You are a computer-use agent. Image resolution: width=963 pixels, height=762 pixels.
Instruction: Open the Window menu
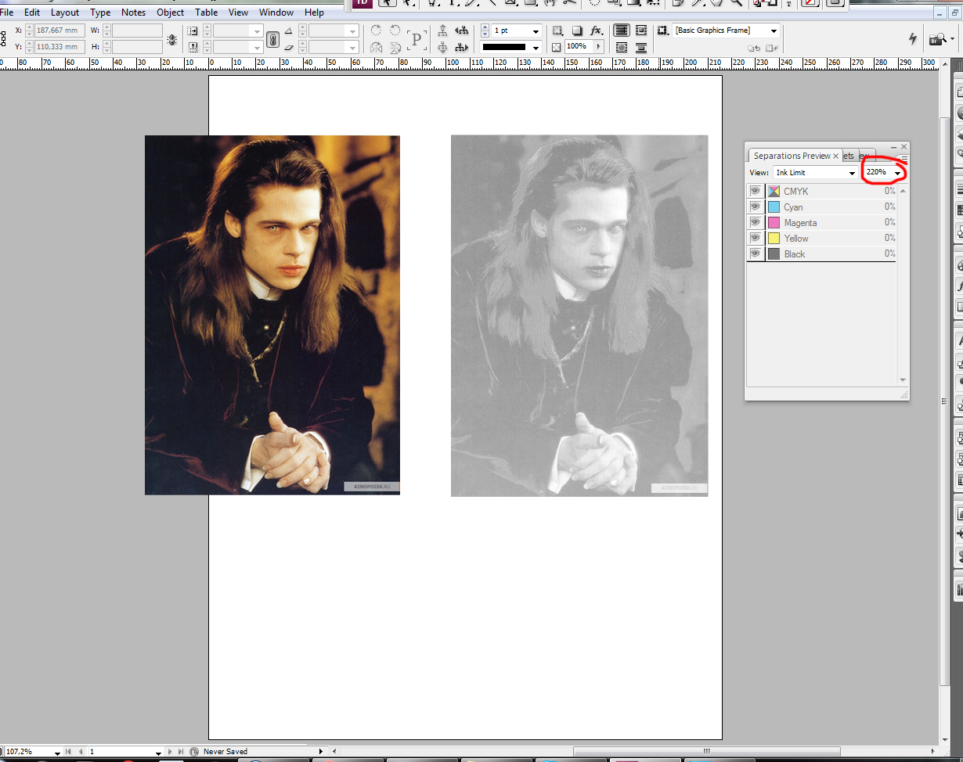click(x=276, y=13)
